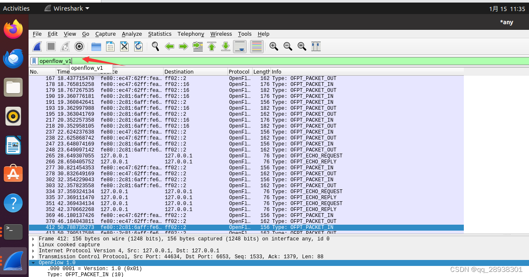Open the Statistics menu

pyautogui.click(x=160, y=34)
